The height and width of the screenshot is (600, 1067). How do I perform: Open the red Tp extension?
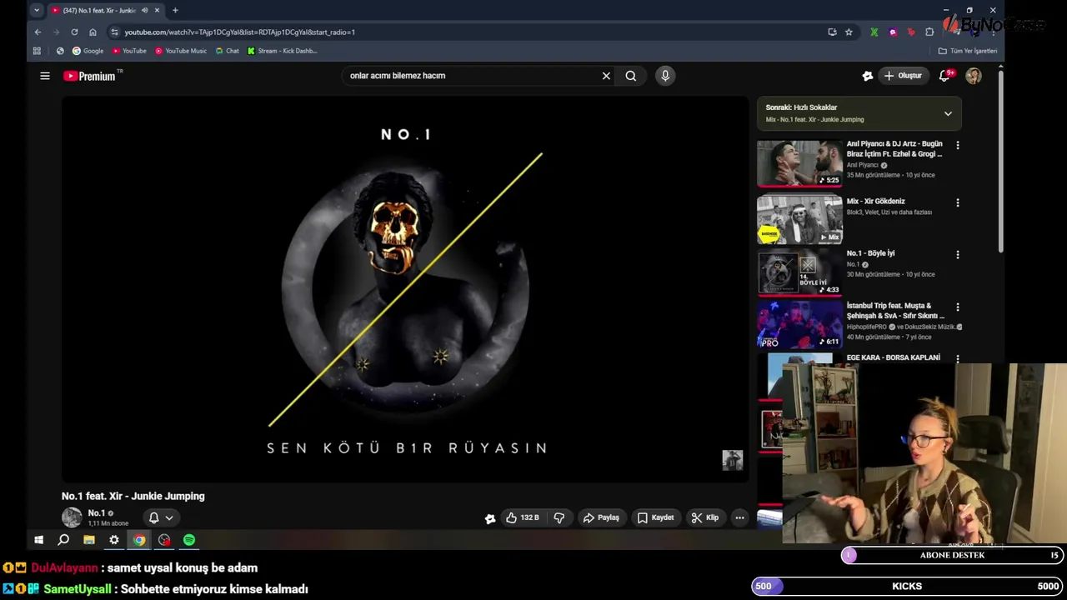pyautogui.click(x=911, y=32)
